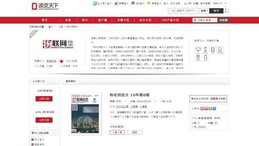Select the Android phone device icon

pos(220,50)
